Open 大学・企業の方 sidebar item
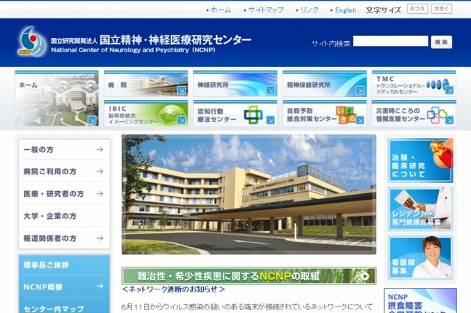471x313 pixels. [x=64, y=216]
